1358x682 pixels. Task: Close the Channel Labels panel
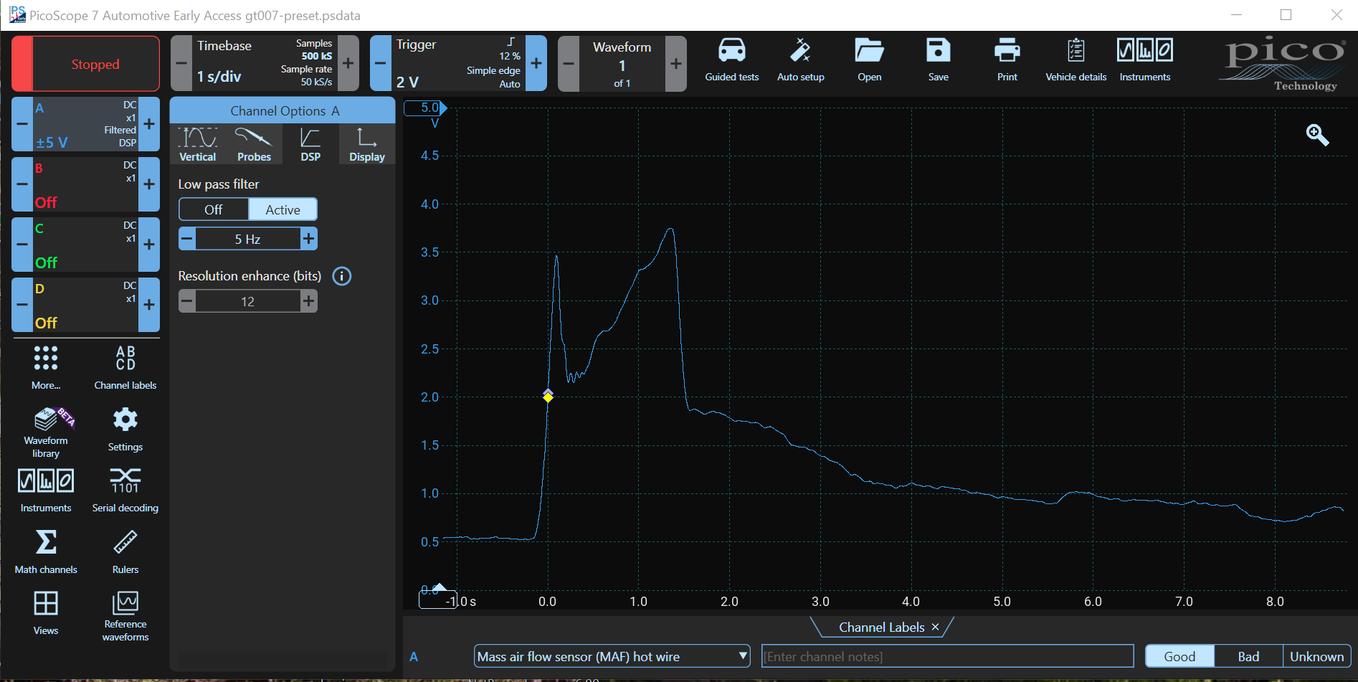[x=935, y=627]
